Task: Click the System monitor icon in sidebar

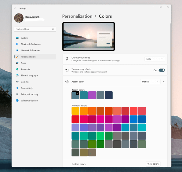Action: (17, 38)
